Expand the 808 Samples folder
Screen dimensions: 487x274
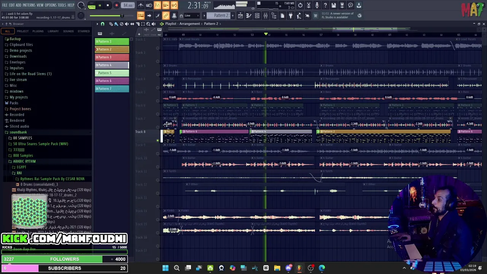tap(23, 155)
